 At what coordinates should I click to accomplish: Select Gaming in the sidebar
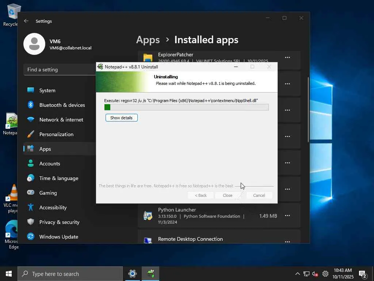(48, 193)
